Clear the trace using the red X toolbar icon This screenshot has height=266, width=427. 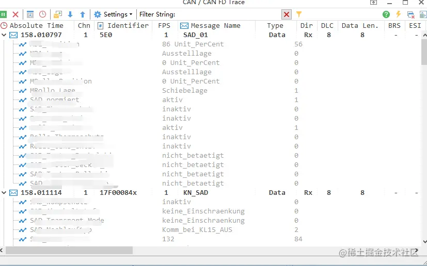click(x=15, y=14)
